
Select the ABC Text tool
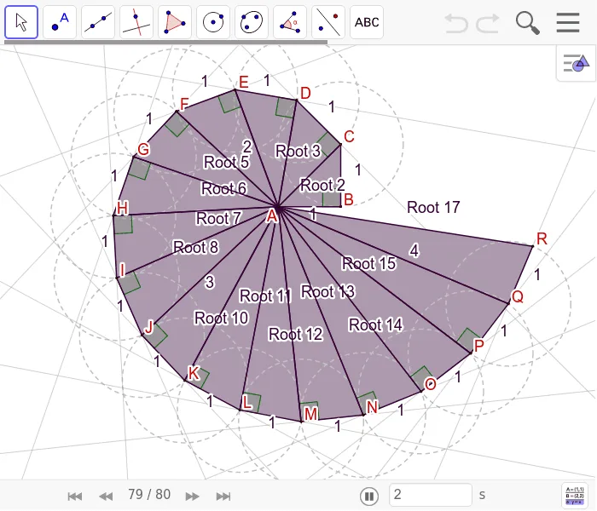(x=367, y=22)
